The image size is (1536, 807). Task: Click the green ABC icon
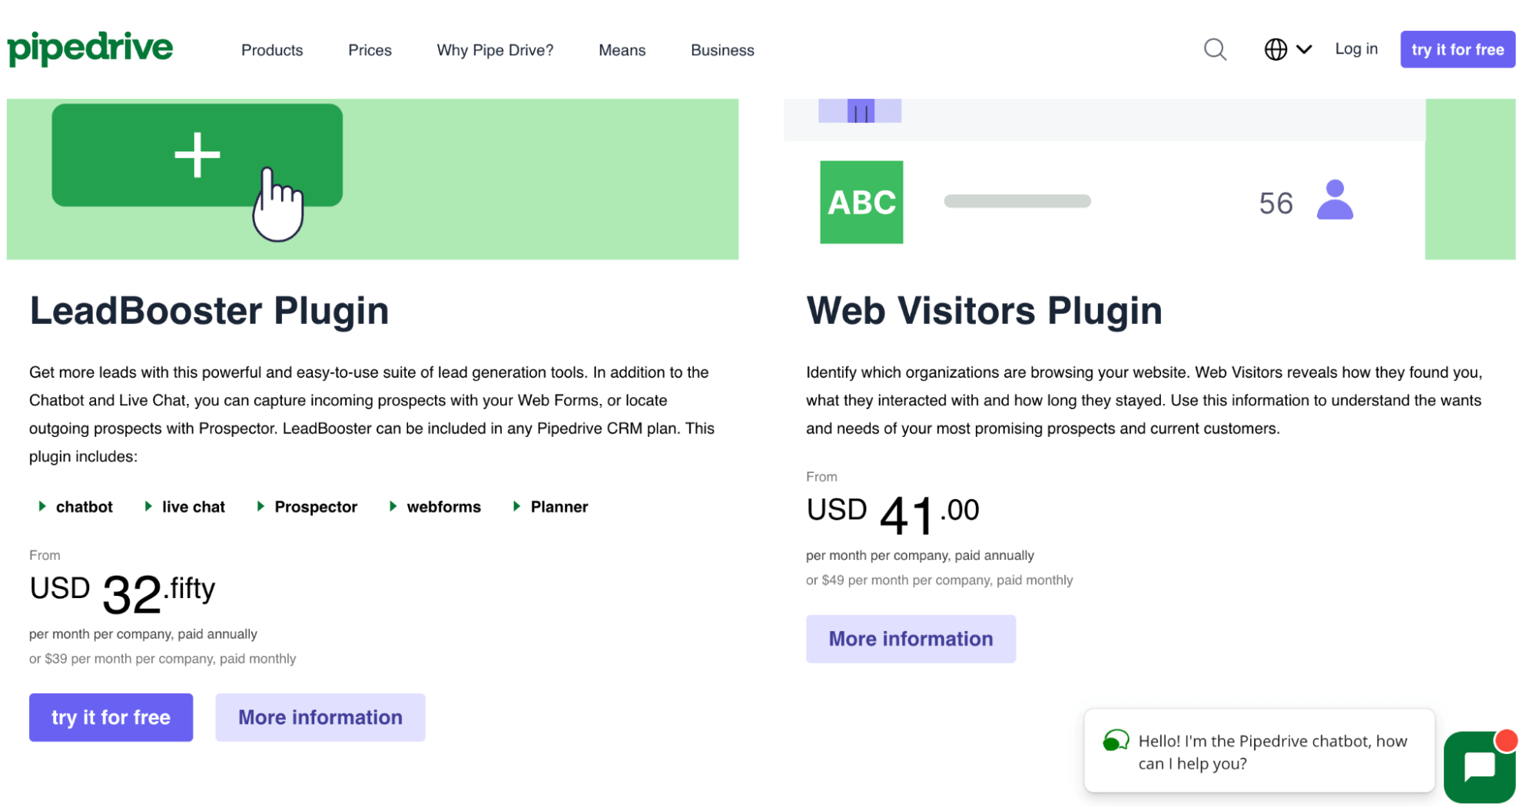[x=861, y=203]
